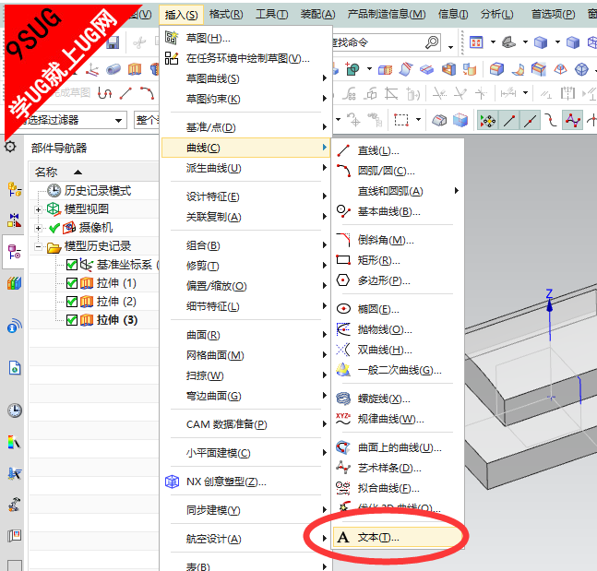Click the HD3D tools wifi-info sidebar icon
597x571 pixels.
[x=15, y=326]
